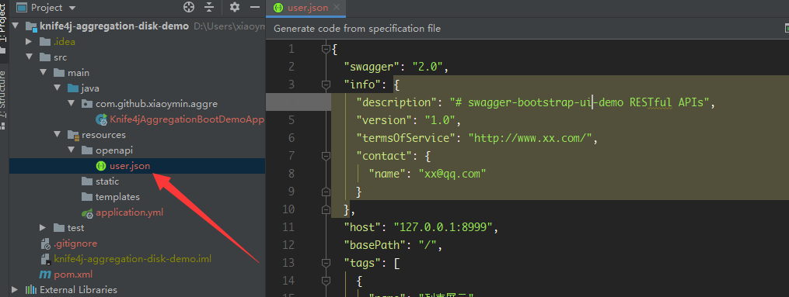Open Knife4jAggregationBootDemoApp class

187,119
